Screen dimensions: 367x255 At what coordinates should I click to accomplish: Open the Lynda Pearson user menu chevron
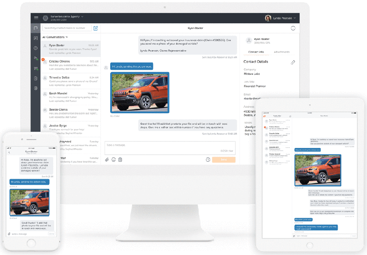coord(295,18)
